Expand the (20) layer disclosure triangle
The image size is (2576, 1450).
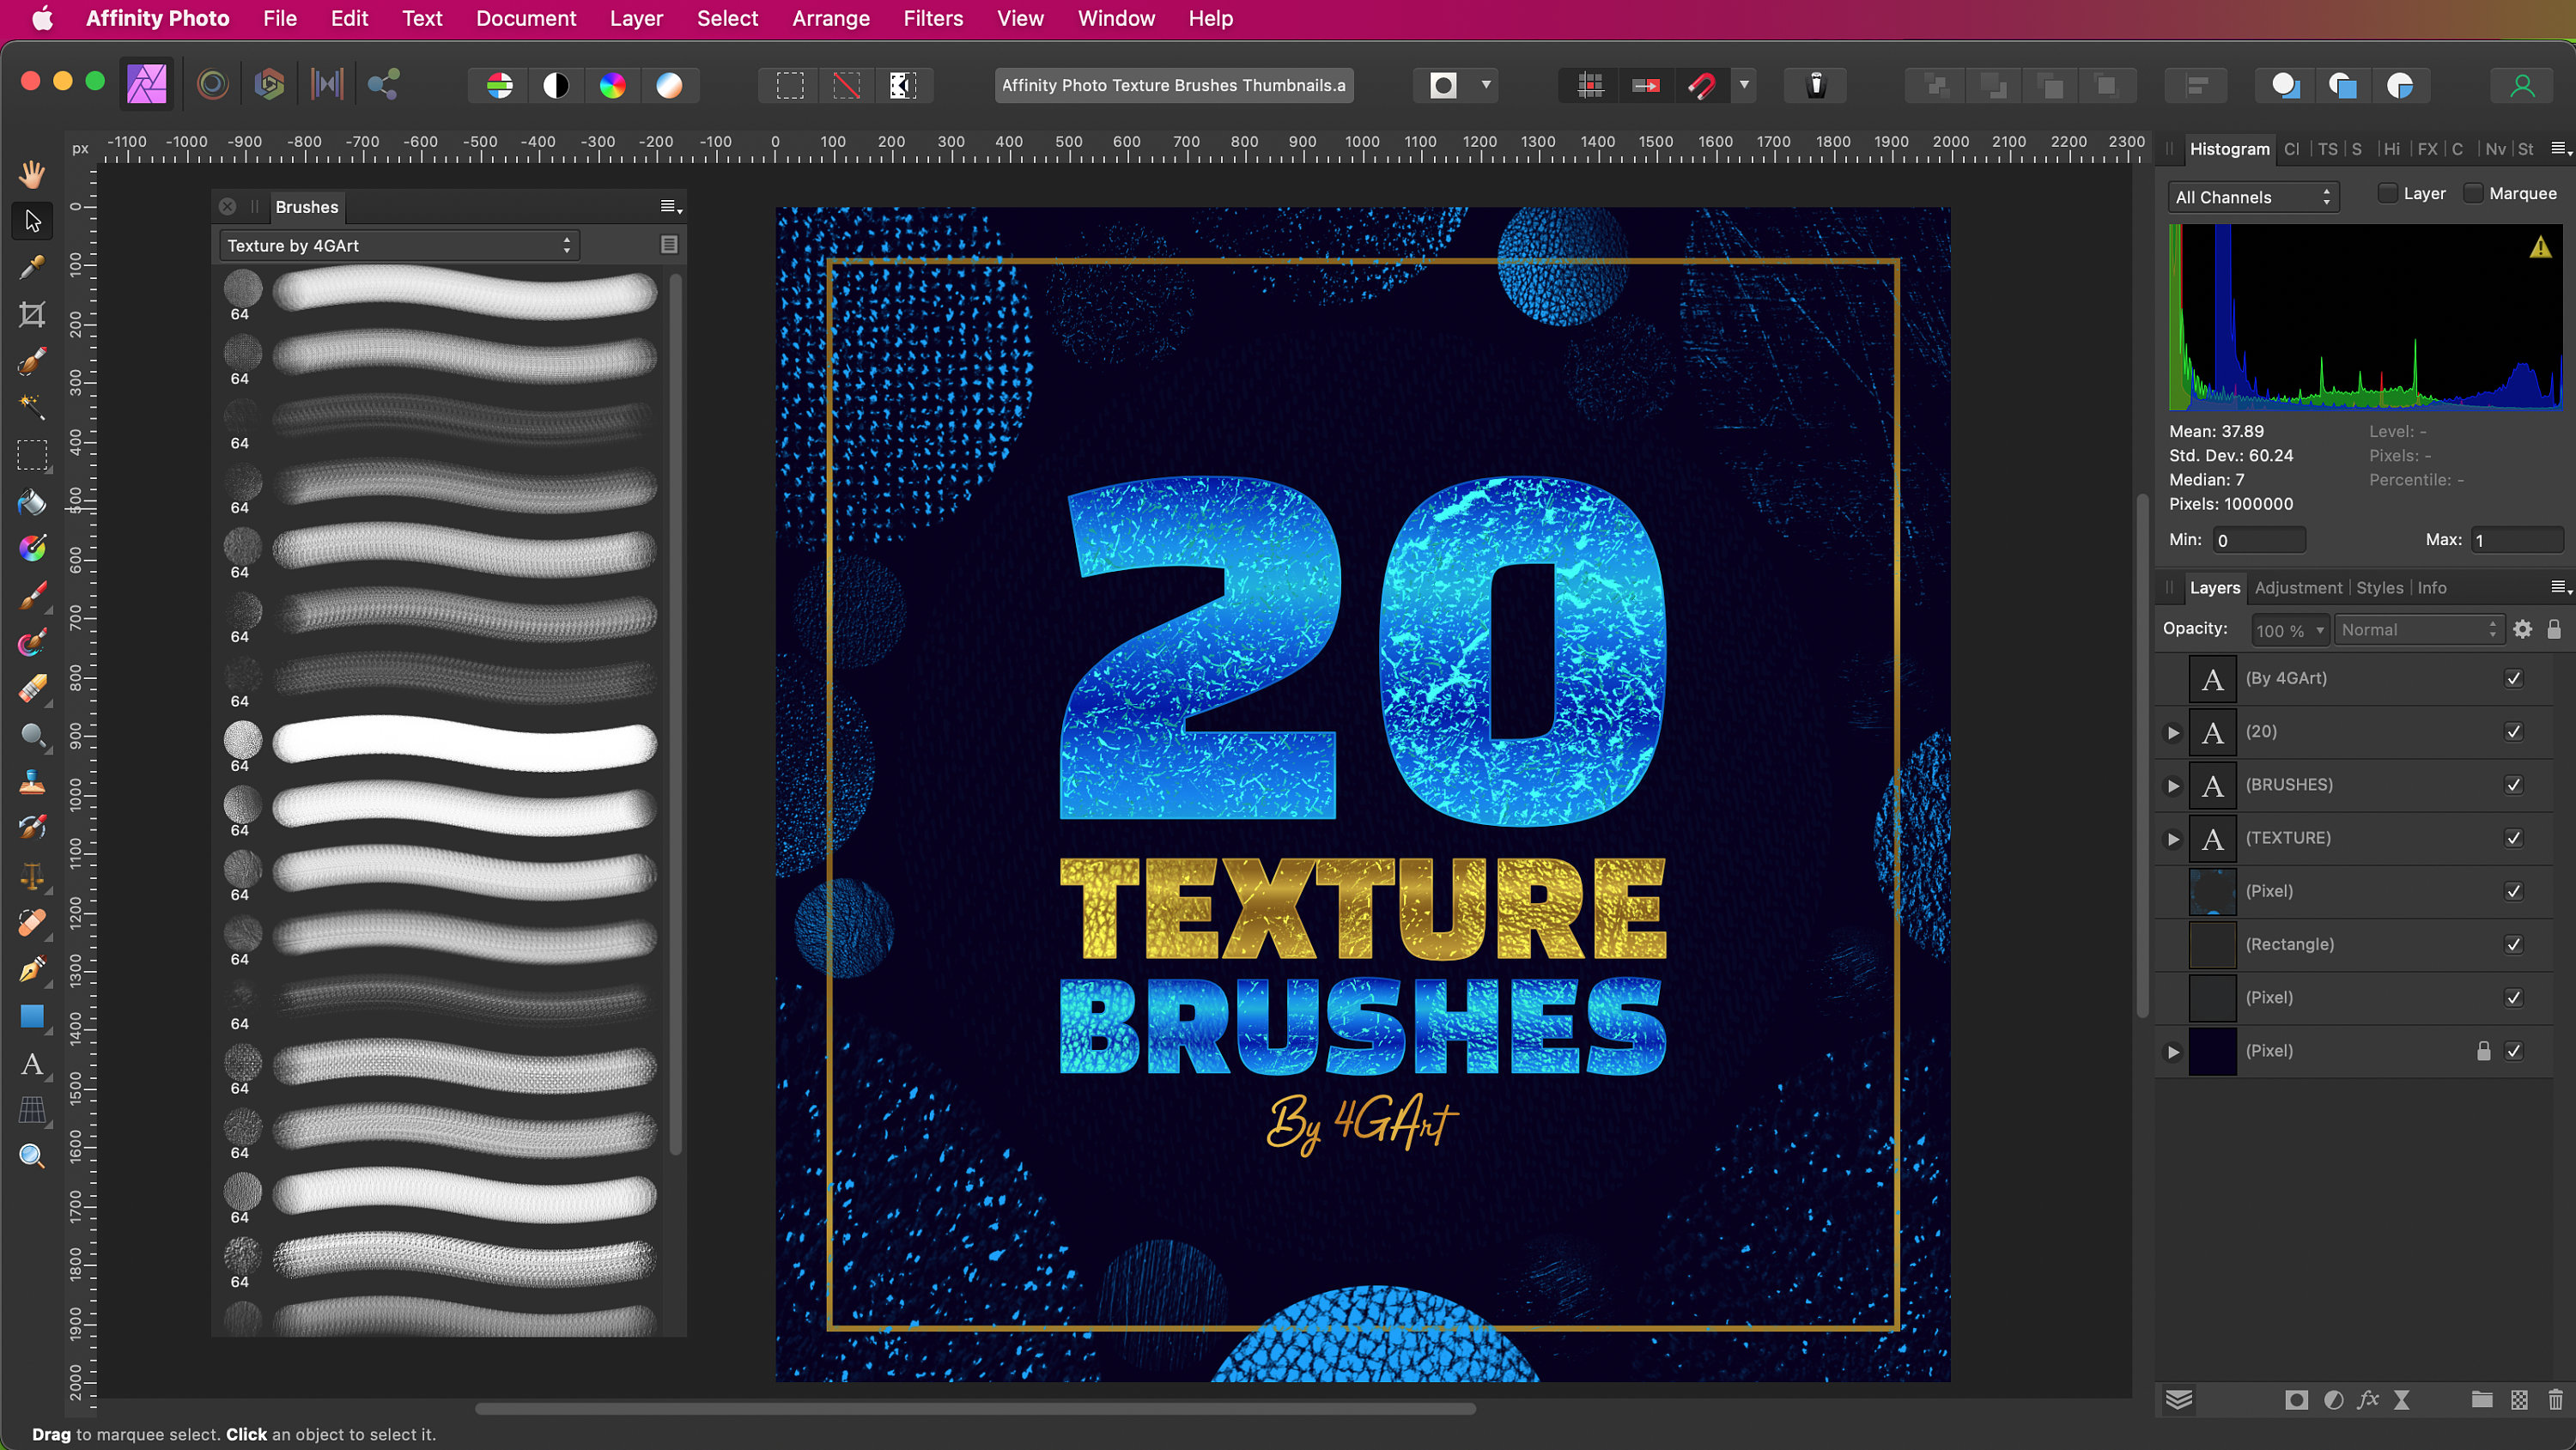pyautogui.click(x=2172, y=732)
